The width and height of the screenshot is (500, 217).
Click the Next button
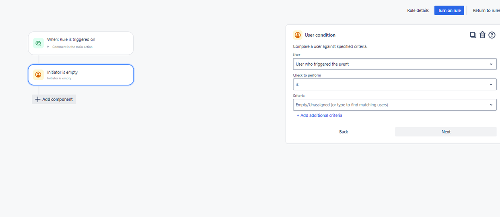point(446,132)
